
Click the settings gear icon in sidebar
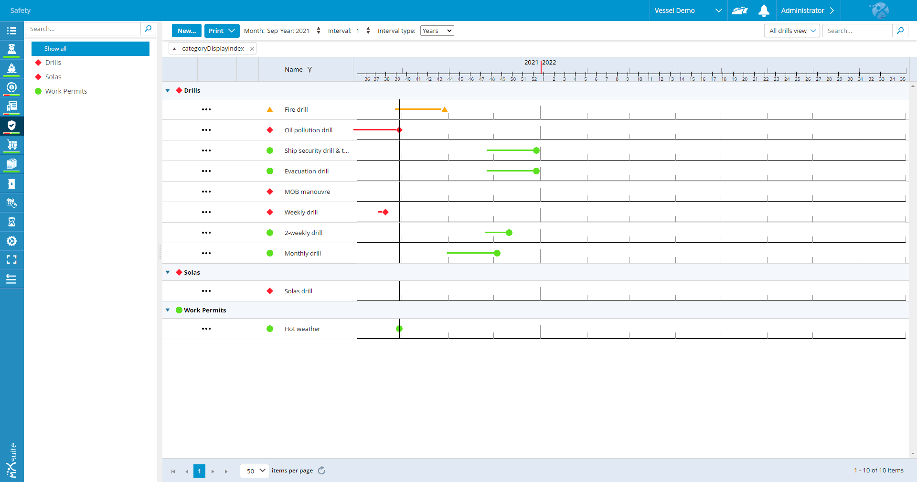point(11,241)
